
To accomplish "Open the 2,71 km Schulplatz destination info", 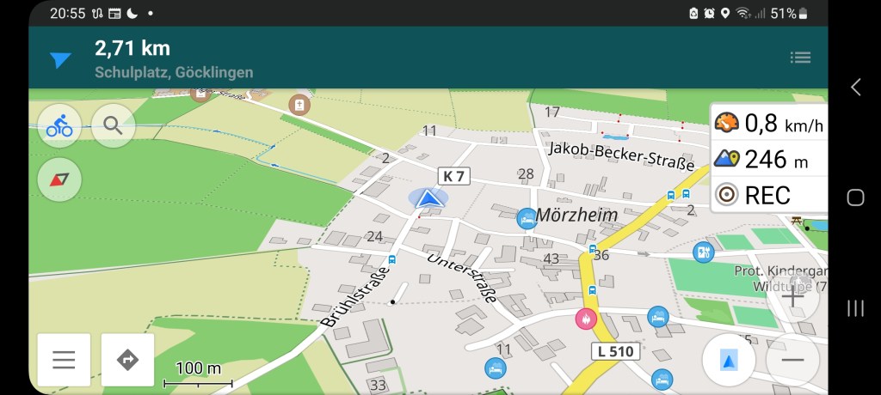I will (x=174, y=59).
